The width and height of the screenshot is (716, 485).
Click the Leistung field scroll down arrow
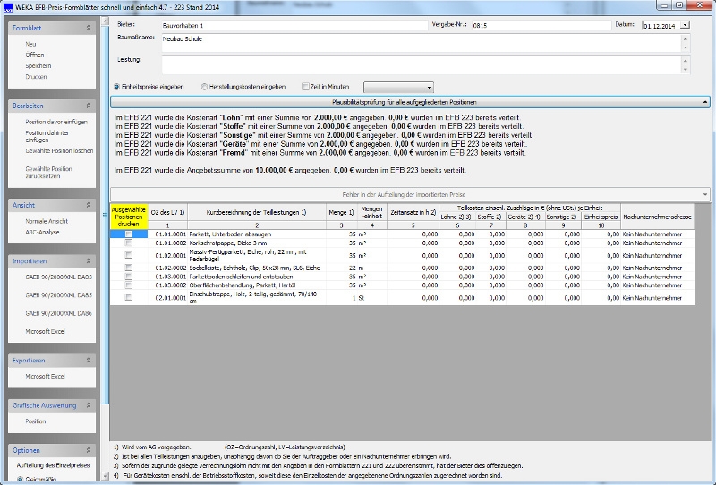point(685,70)
